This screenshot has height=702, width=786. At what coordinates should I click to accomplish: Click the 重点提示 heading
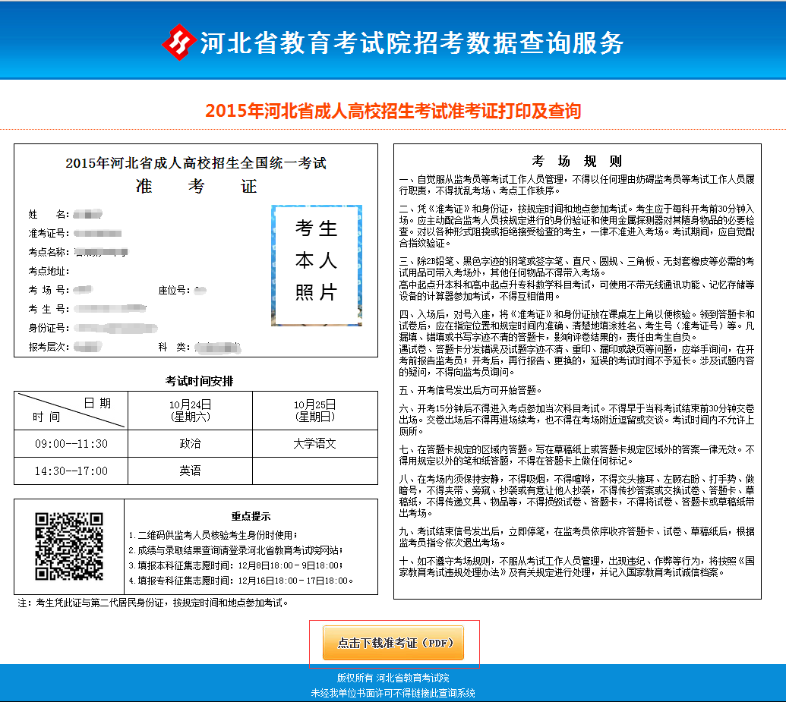point(251,516)
